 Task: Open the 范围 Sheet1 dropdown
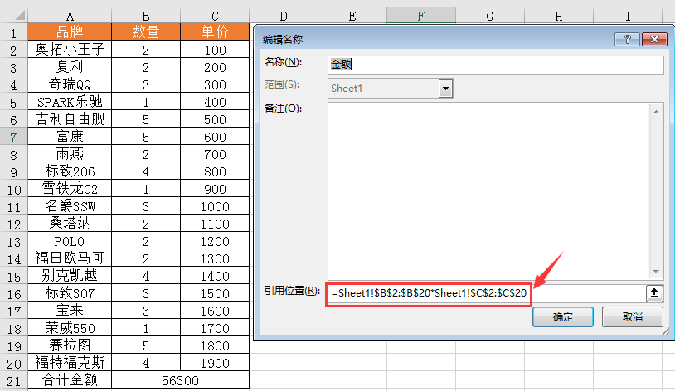[x=445, y=89]
